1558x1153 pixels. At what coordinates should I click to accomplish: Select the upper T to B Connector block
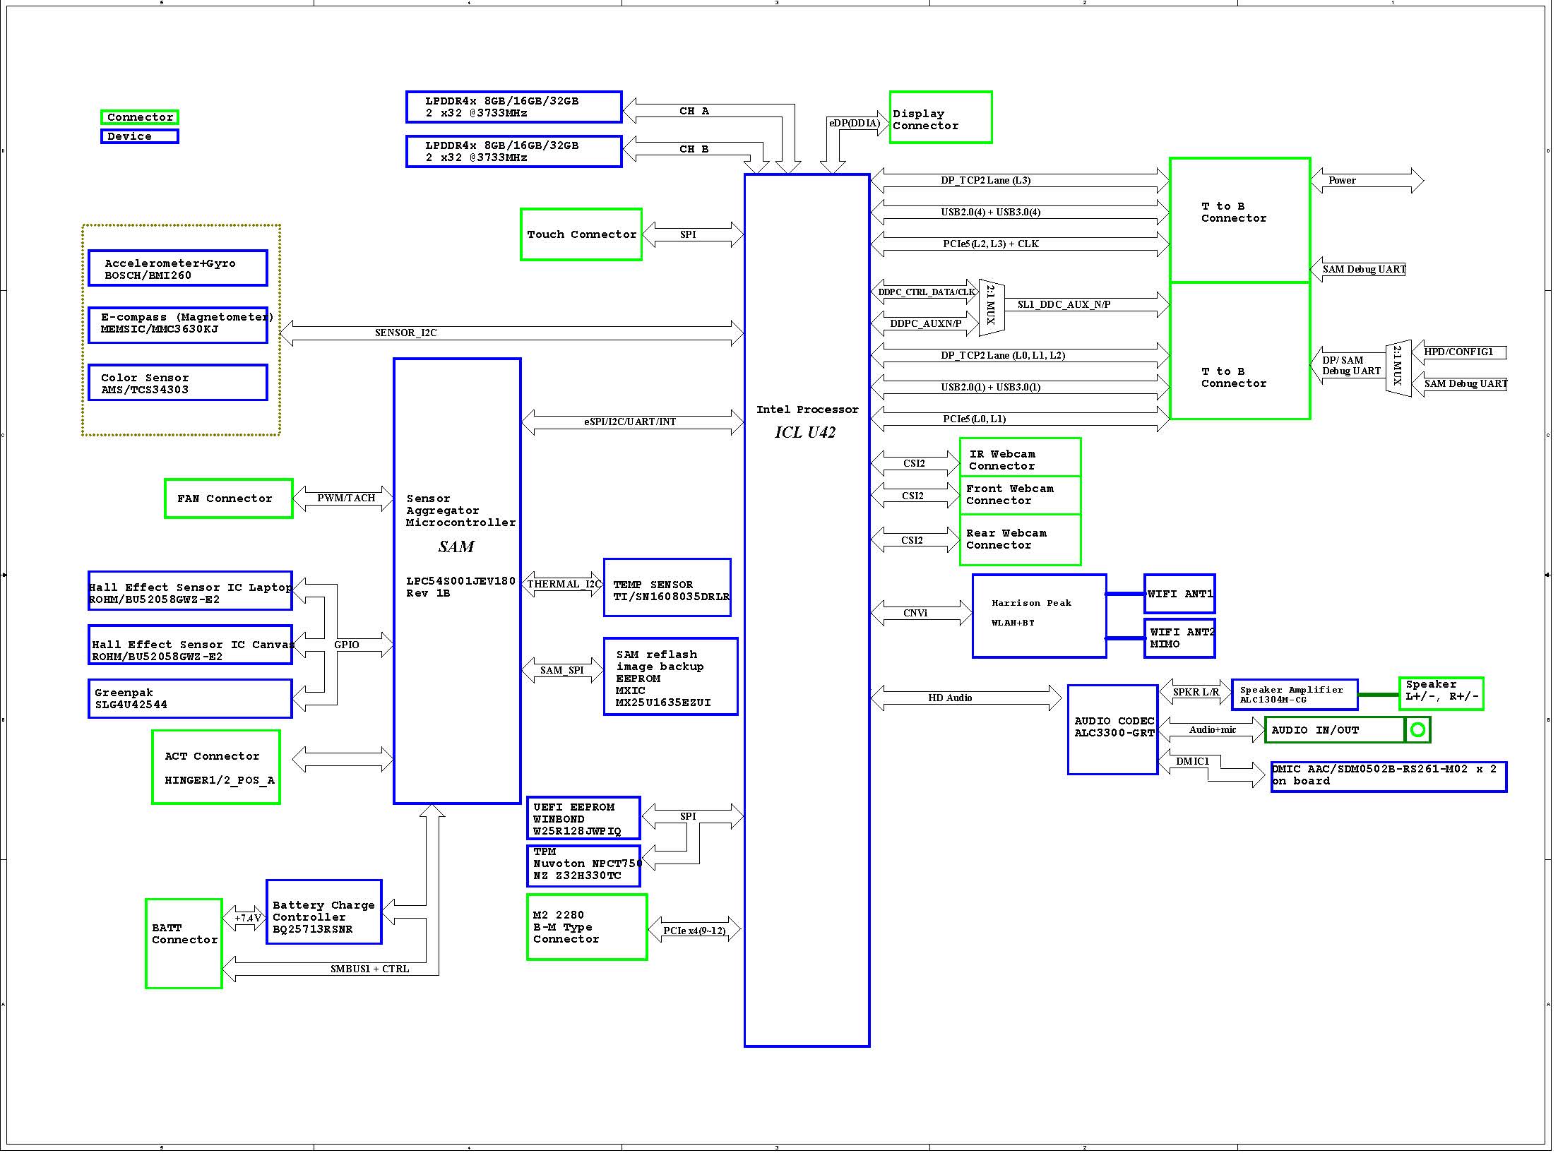[1240, 220]
